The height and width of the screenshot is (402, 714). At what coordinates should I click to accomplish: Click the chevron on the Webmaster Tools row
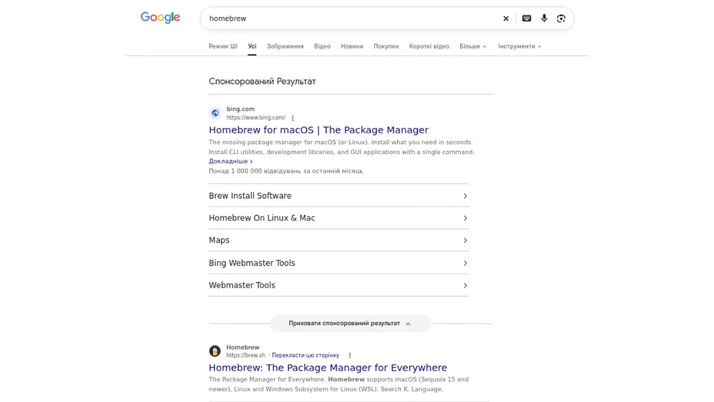[465, 285]
